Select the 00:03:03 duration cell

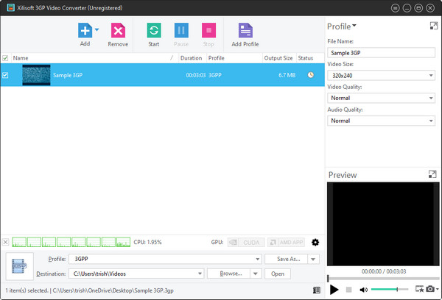[196, 75]
